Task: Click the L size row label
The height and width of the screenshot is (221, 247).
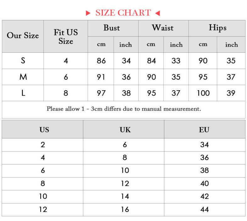Action: (23, 93)
